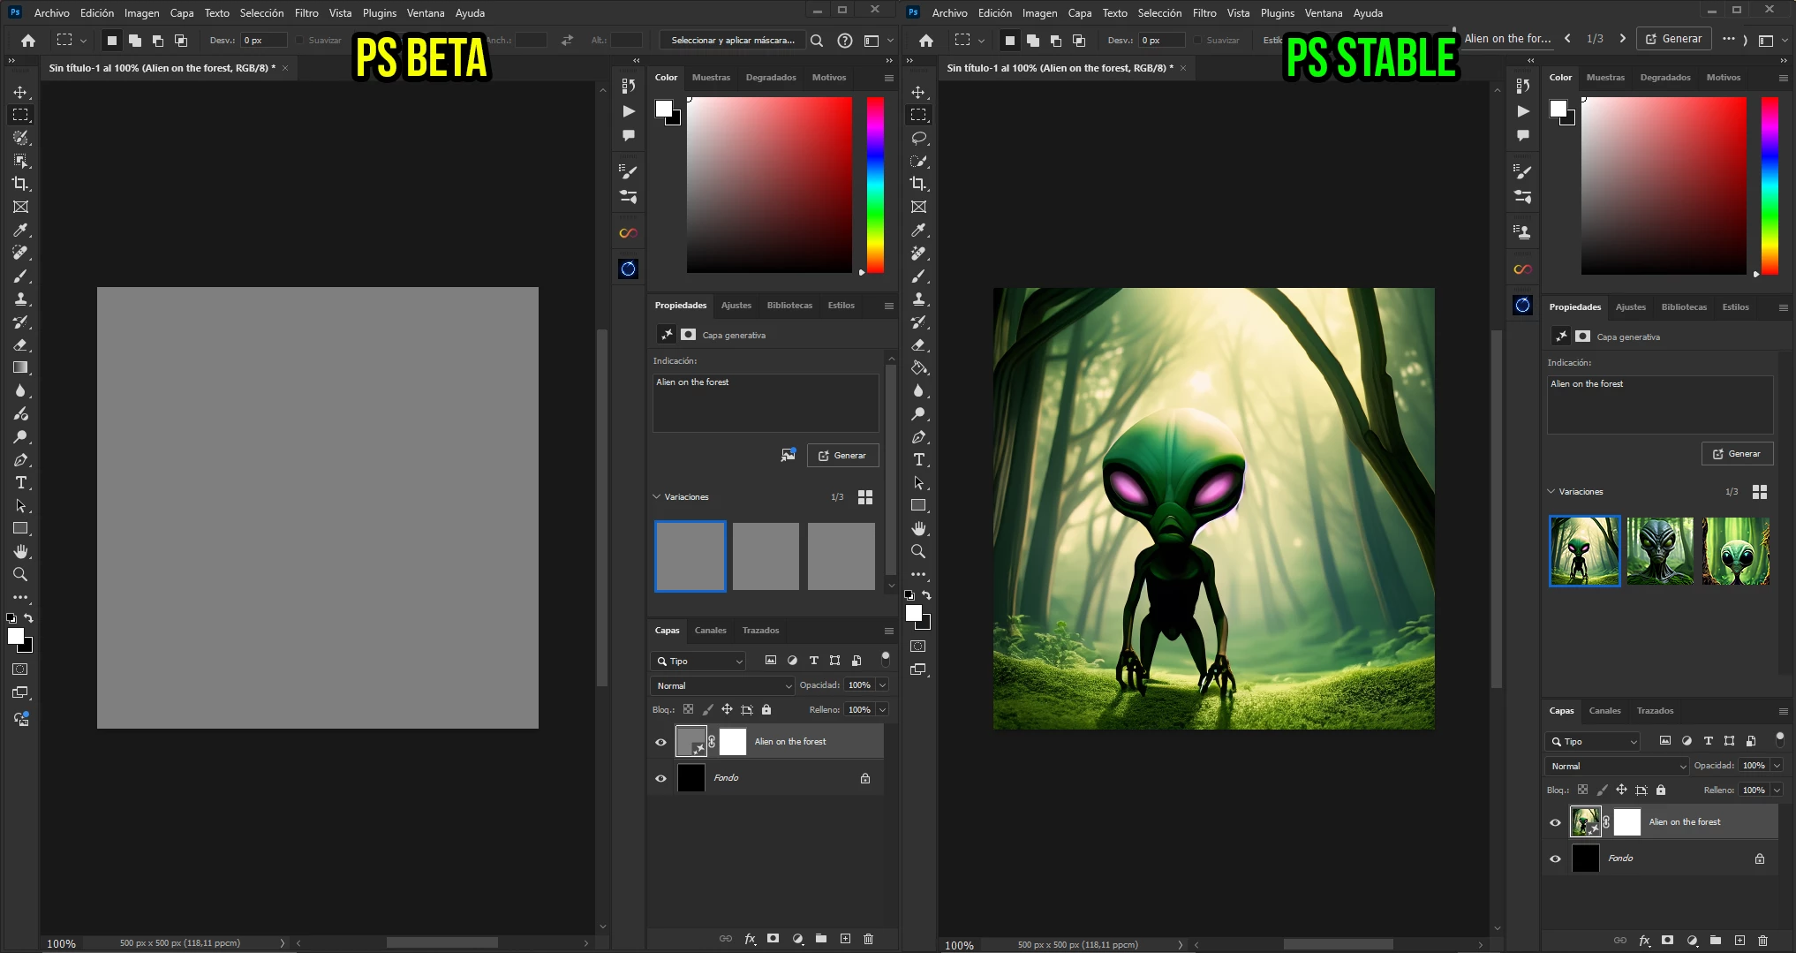Select the Zoom tool in PS Stable toolbar

(x=918, y=551)
